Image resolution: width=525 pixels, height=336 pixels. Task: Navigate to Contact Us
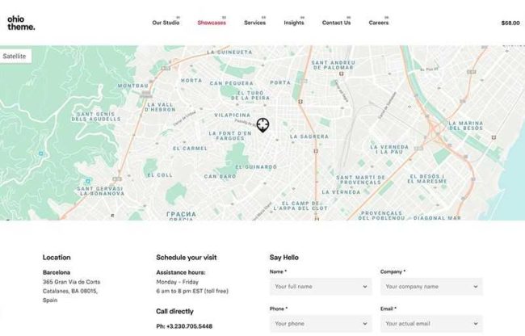click(x=336, y=23)
